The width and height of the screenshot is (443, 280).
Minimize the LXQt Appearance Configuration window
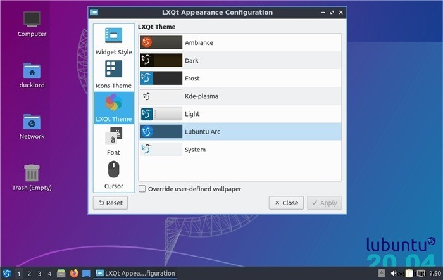point(323,13)
